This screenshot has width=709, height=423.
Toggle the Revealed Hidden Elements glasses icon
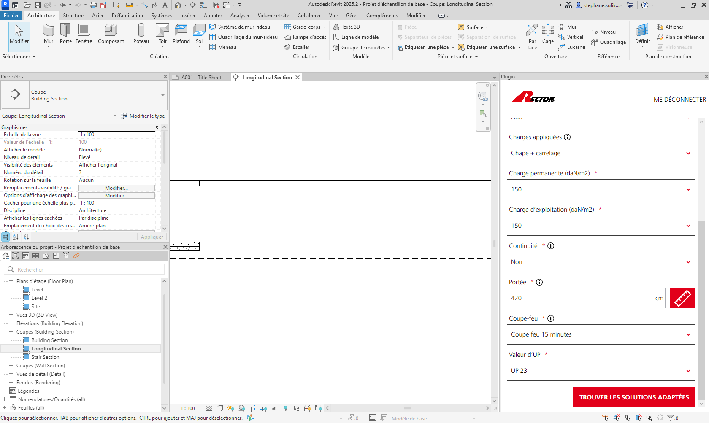(275, 408)
